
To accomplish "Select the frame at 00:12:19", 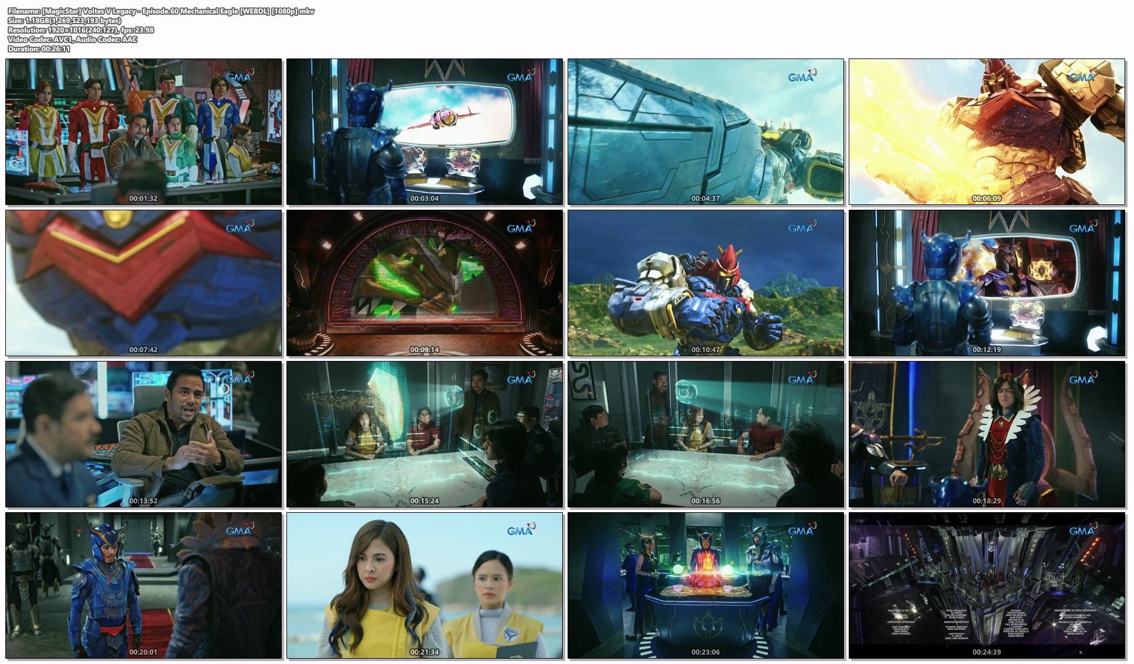I will (x=987, y=282).
